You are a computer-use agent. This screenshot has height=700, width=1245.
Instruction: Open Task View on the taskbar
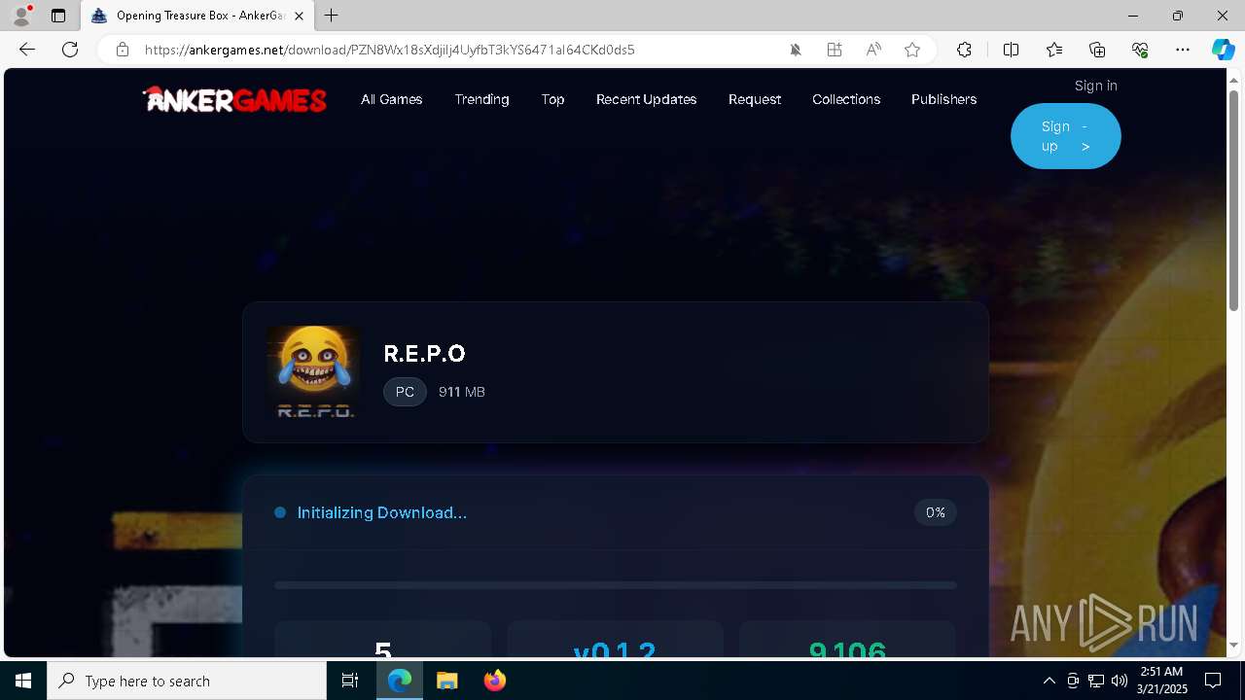tap(350, 681)
